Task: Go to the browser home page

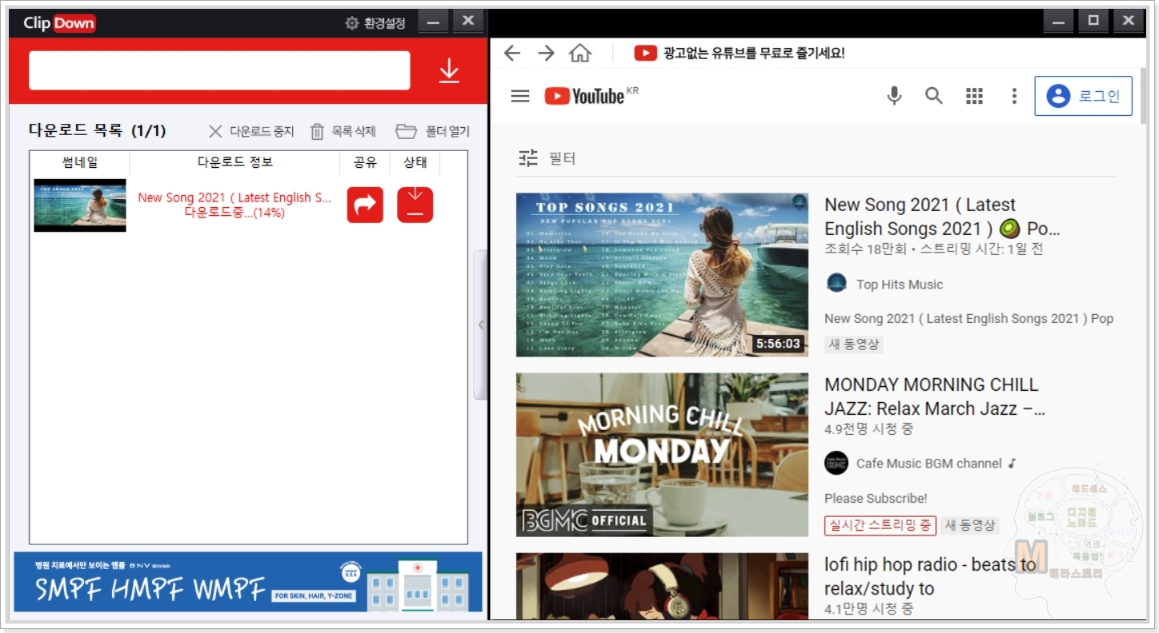Action: [580, 53]
